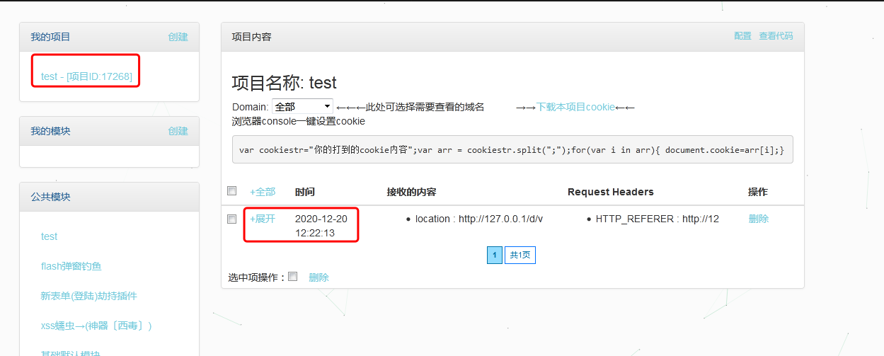The width and height of the screenshot is (884, 356).
Task: Click the 接收的内容 column header
Action: (411, 192)
